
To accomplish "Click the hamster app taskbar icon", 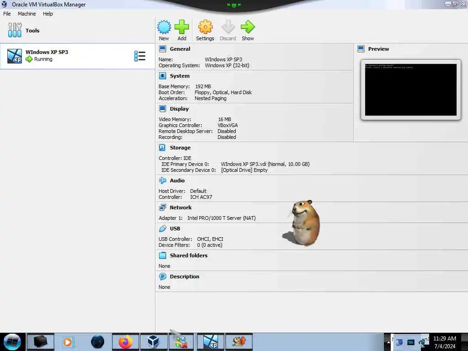I will [x=239, y=342].
